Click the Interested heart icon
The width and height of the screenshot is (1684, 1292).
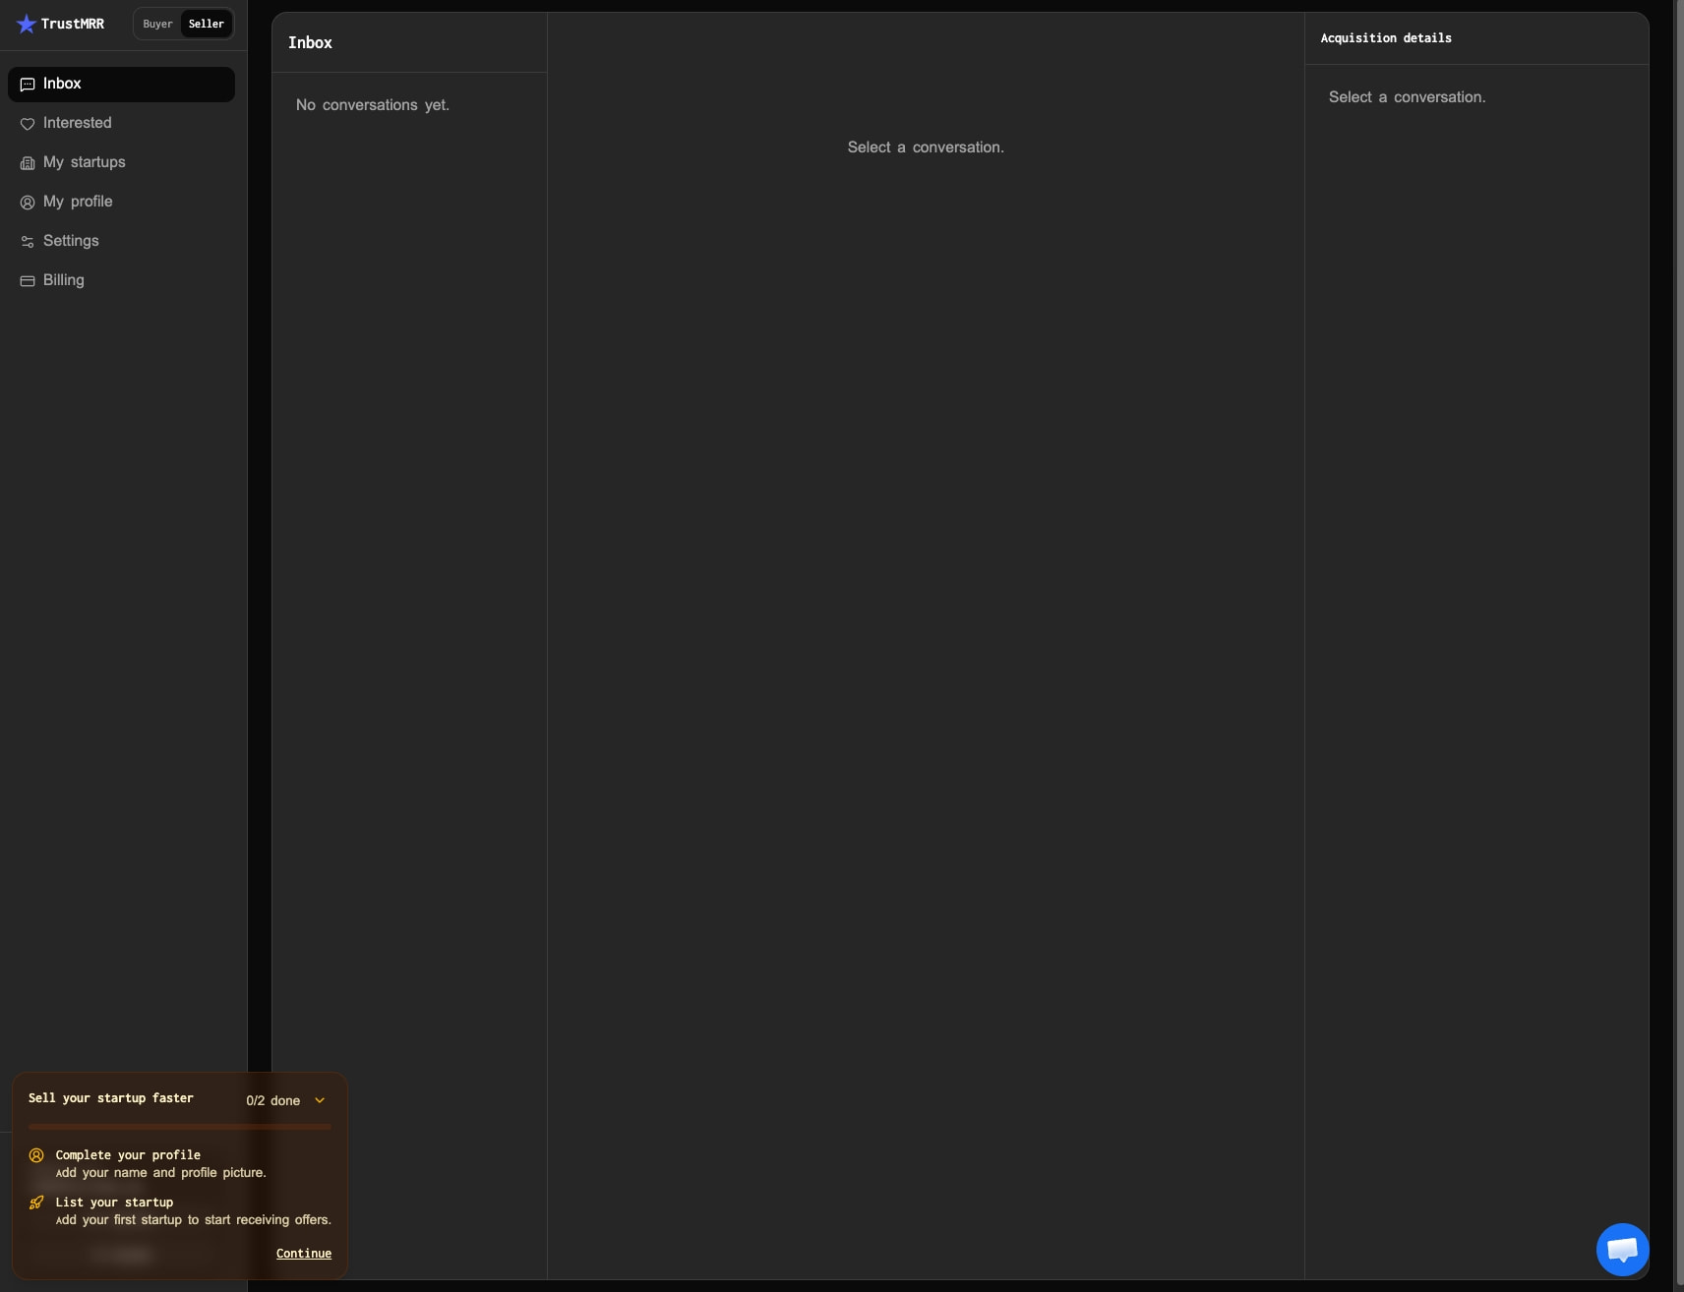(x=28, y=124)
